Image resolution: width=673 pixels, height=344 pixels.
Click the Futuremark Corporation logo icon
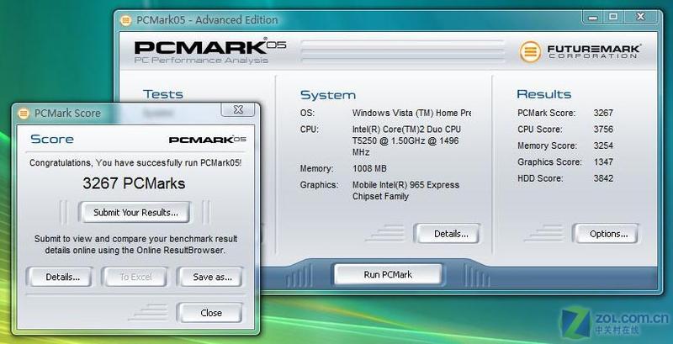coord(530,51)
